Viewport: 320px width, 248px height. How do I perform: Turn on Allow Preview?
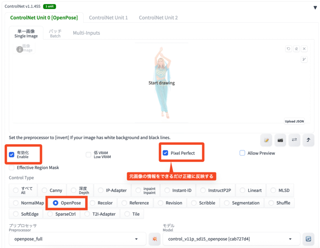coord(242,153)
